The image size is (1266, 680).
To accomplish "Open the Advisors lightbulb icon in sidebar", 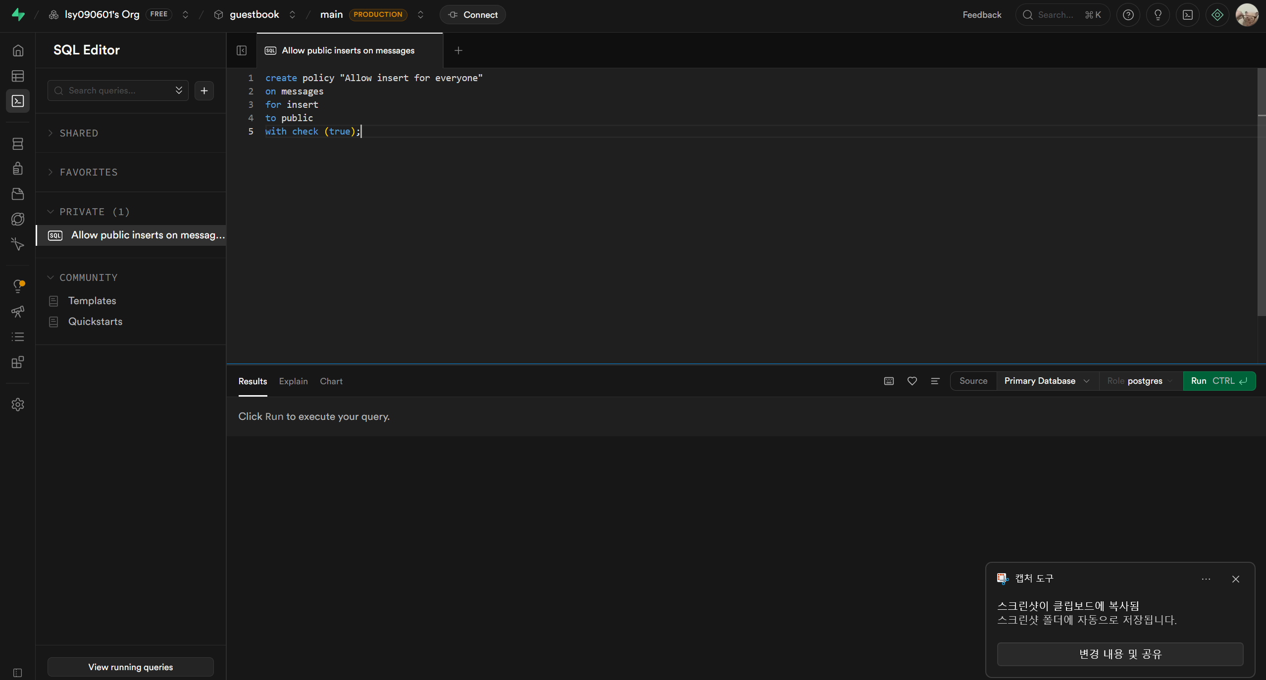I will tap(18, 286).
